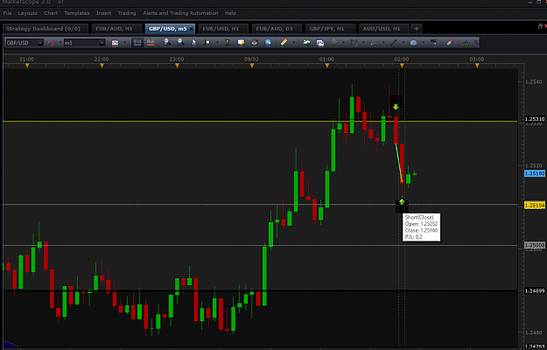Viewport: 547px width, 350px height.
Task: Click the text label tool icon
Action: pyautogui.click(x=433, y=42)
